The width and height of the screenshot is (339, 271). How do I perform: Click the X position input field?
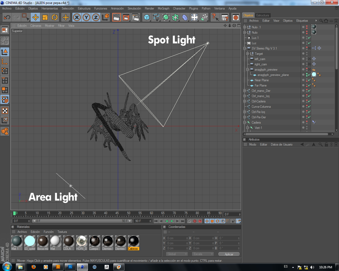(177, 238)
